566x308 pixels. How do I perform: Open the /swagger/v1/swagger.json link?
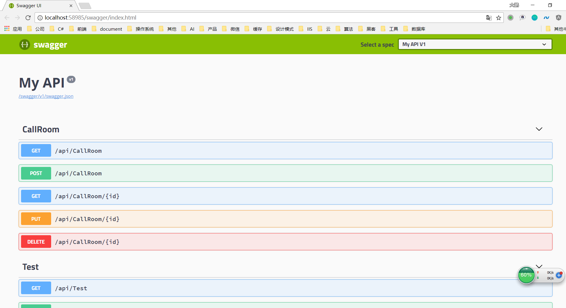click(x=46, y=96)
